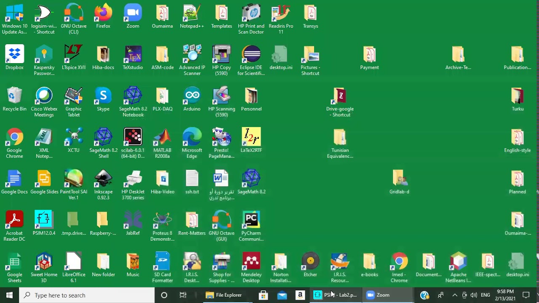Select the LaTeX2RTF desktop icon
539x303 pixels.
pyautogui.click(x=251, y=141)
